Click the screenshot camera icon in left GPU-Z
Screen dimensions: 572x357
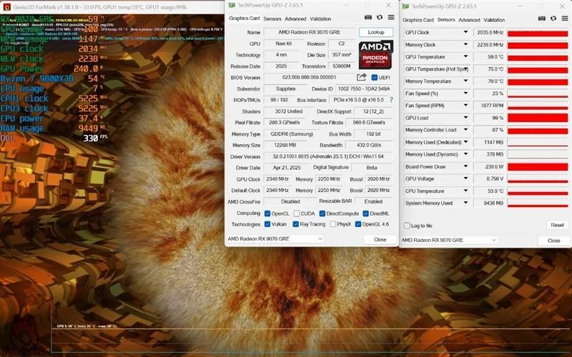pyautogui.click(x=368, y=17)
